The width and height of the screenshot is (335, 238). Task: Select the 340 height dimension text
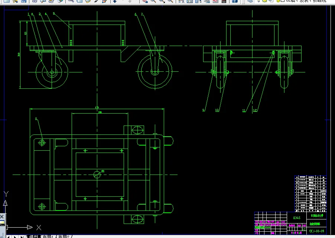19,55
